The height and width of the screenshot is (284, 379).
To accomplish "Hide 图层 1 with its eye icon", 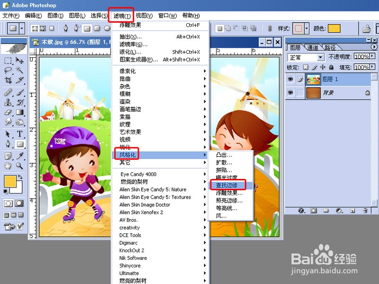I will tap(290, 79).
